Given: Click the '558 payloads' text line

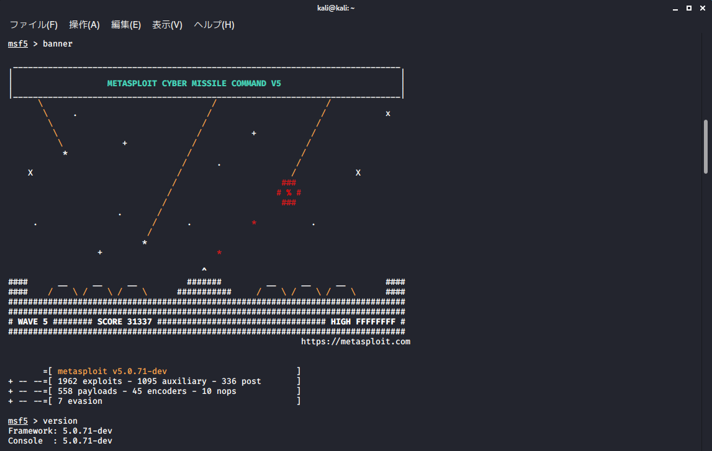Looking at the screenshot, I should (x=147, y=391).
